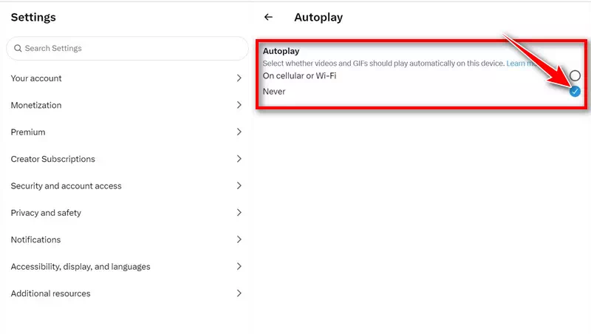Screen dimensions: 591x334
Task: Open the Learn more link
Action: coord(522,64)
